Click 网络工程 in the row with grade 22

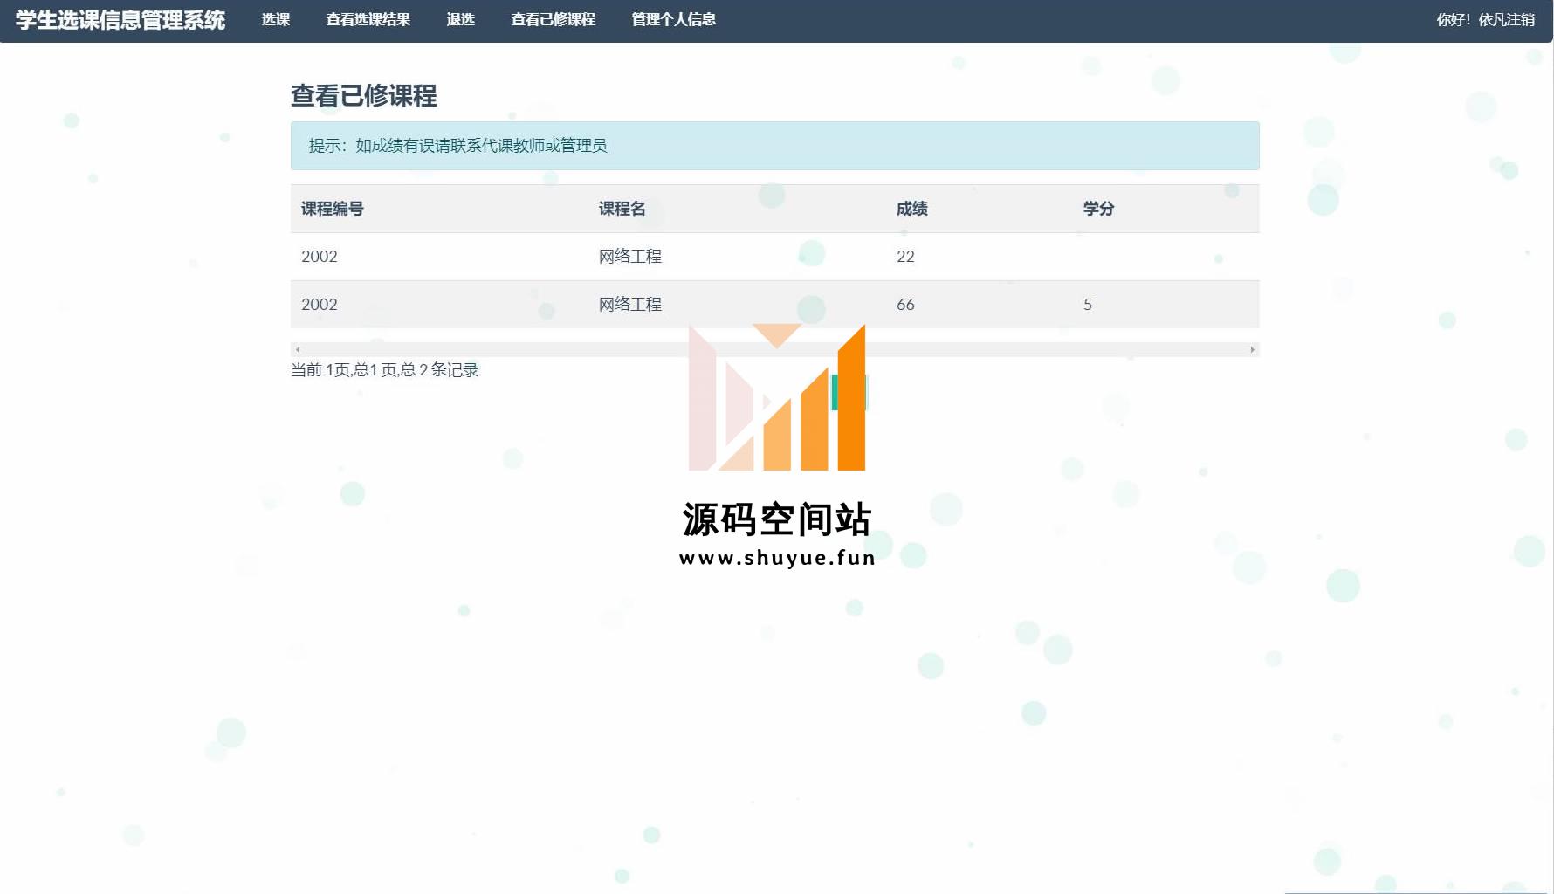pos(630,257)
